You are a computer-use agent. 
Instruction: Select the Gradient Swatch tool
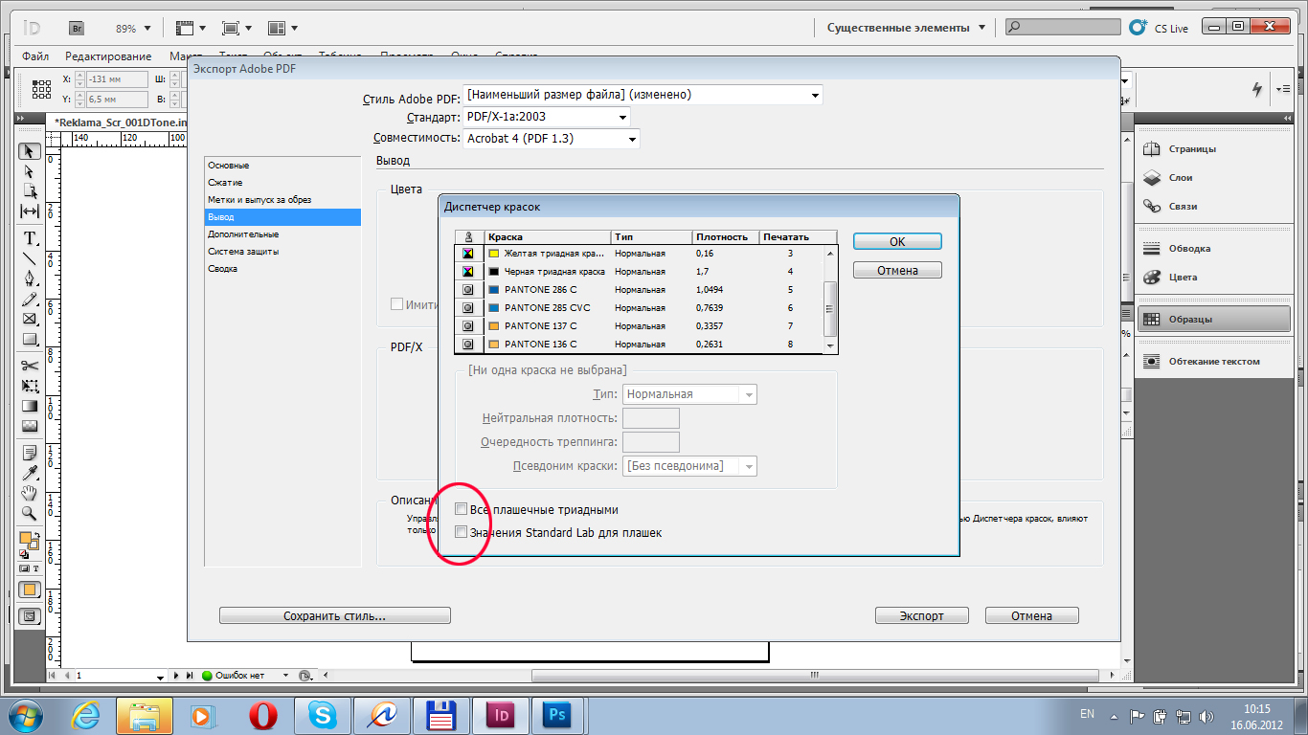coord(30,406)
